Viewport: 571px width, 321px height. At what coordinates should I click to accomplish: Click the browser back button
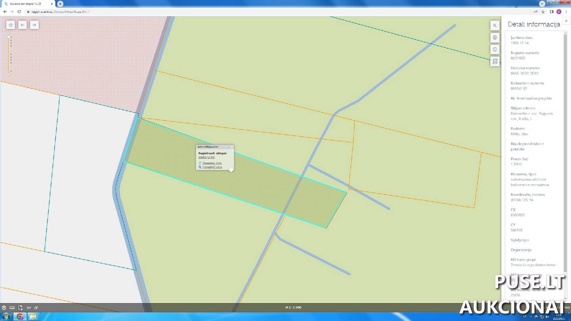[x=5, y=11]
